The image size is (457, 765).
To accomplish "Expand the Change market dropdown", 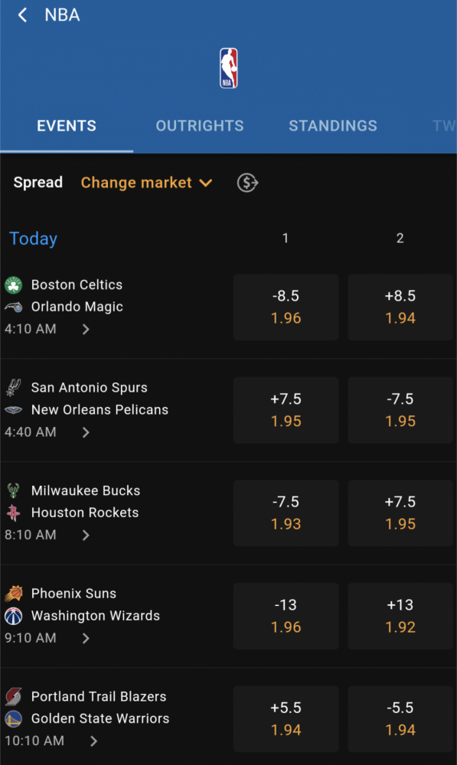I will click(x=146, y=183).
